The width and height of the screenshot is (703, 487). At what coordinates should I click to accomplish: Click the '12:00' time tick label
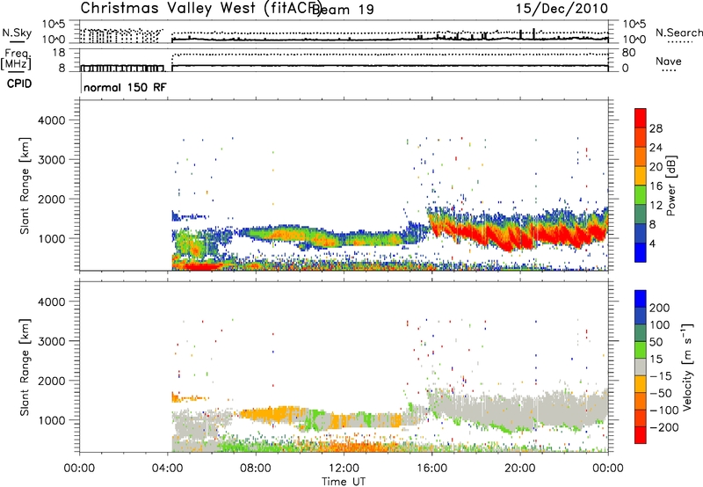[x=344, y=469]
